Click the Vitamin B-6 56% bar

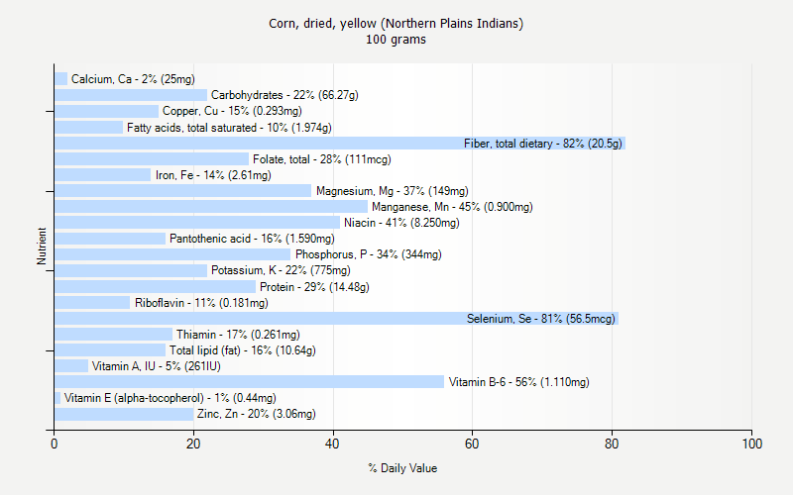(249, 382)
